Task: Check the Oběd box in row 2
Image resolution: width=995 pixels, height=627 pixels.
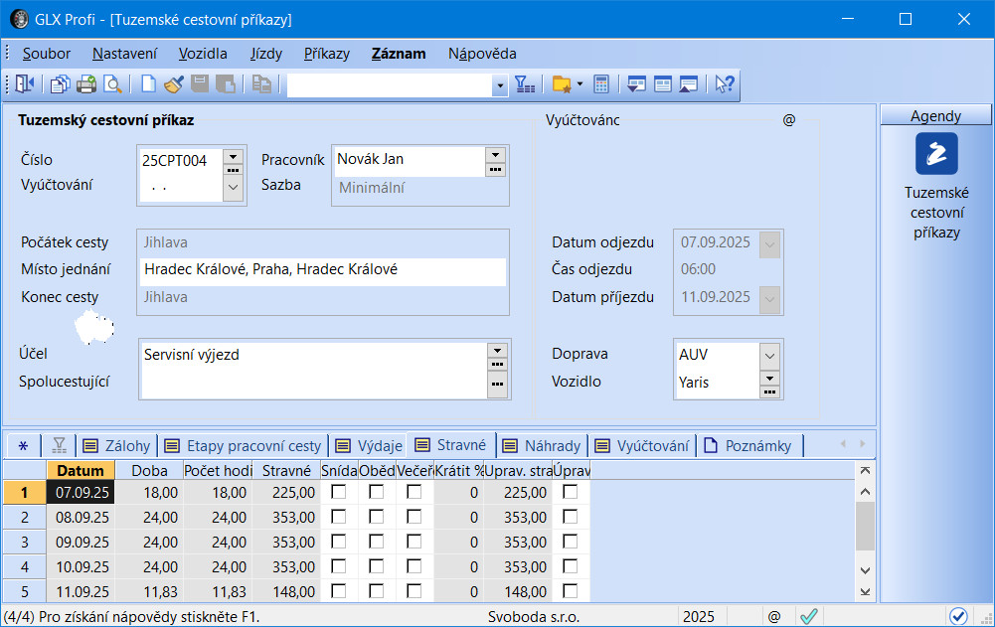Action: pos(377,517)
